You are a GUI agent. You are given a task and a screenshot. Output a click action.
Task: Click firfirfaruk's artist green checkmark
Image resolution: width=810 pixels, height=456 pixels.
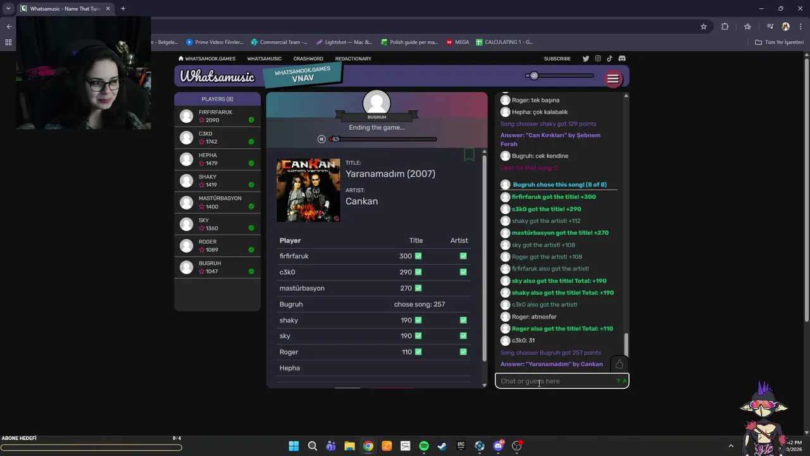[463, 256]
